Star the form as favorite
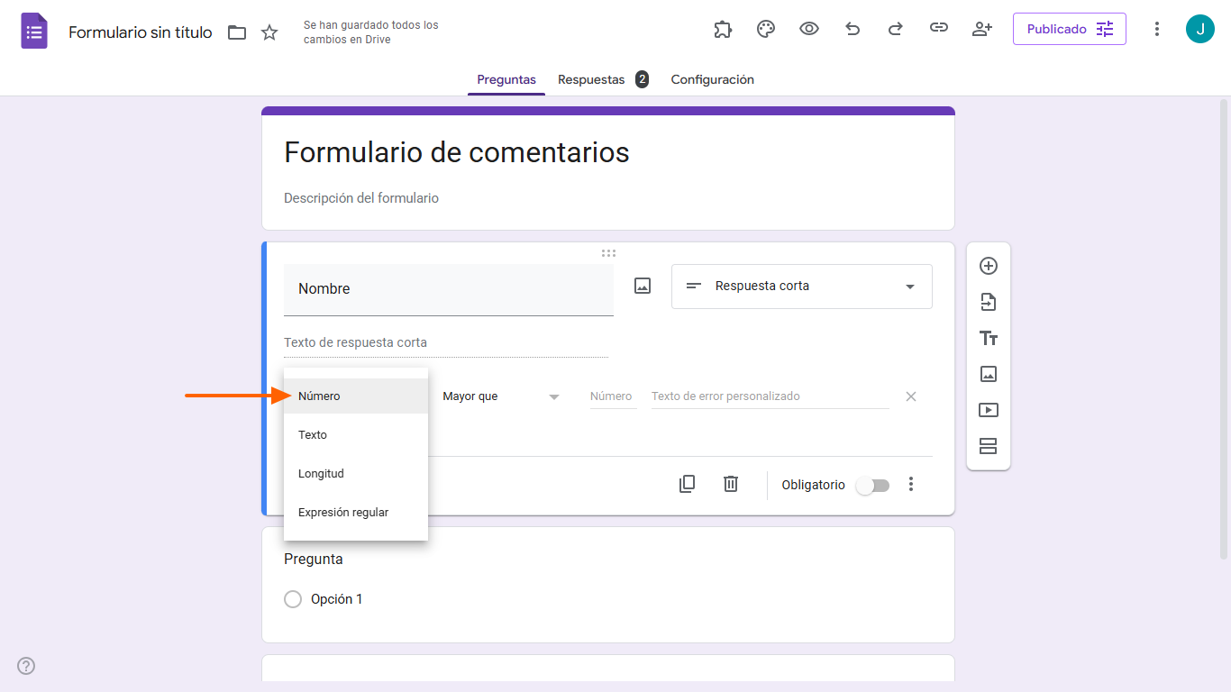 coord(269,32)
